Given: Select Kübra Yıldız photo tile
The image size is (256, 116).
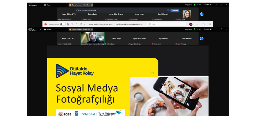Looking at the screenshot, I should [x=187, y=14].
